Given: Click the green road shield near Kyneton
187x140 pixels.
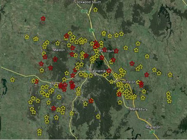Looking at the screenshot, I should (152, 132).
